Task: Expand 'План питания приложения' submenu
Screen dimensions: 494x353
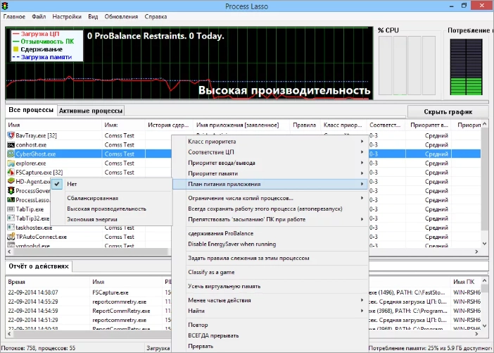Action: pos(270,184)
